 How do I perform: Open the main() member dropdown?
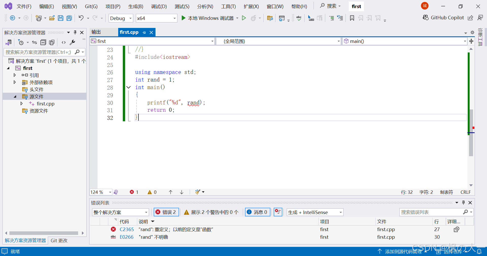[x=405, y=41]
